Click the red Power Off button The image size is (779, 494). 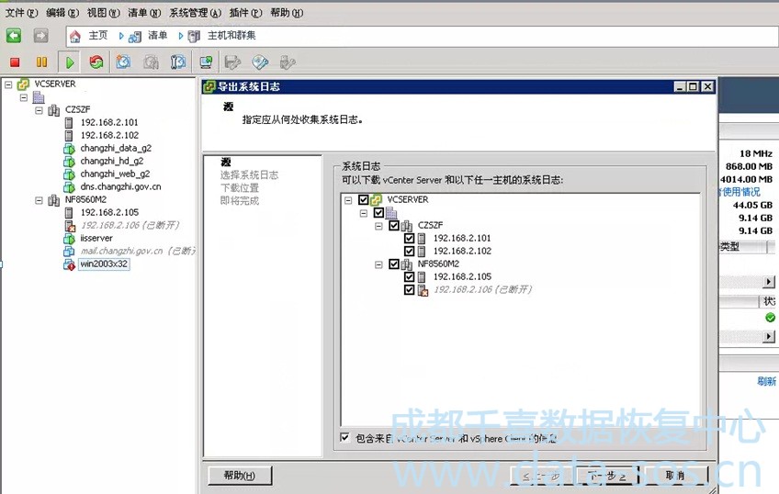(15, 62)
